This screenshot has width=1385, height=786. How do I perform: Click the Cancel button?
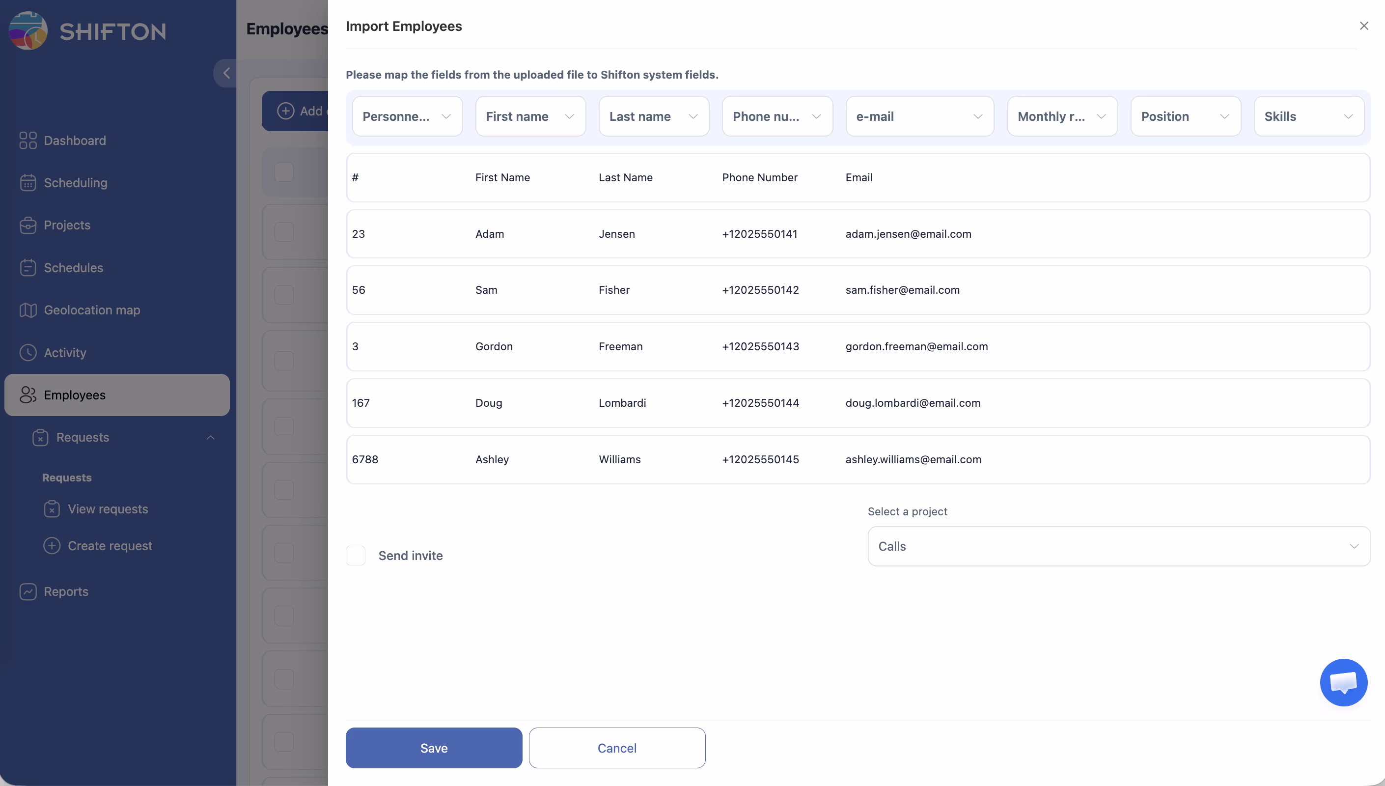[617, 748]
